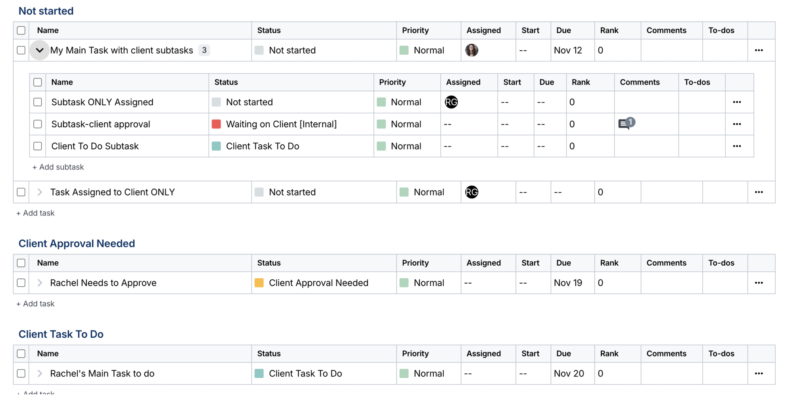The height and width of the screenshot is (399, 786).
Task: Open the ellipsis menu for My Main Task row
Action: (x=759, y=50)
